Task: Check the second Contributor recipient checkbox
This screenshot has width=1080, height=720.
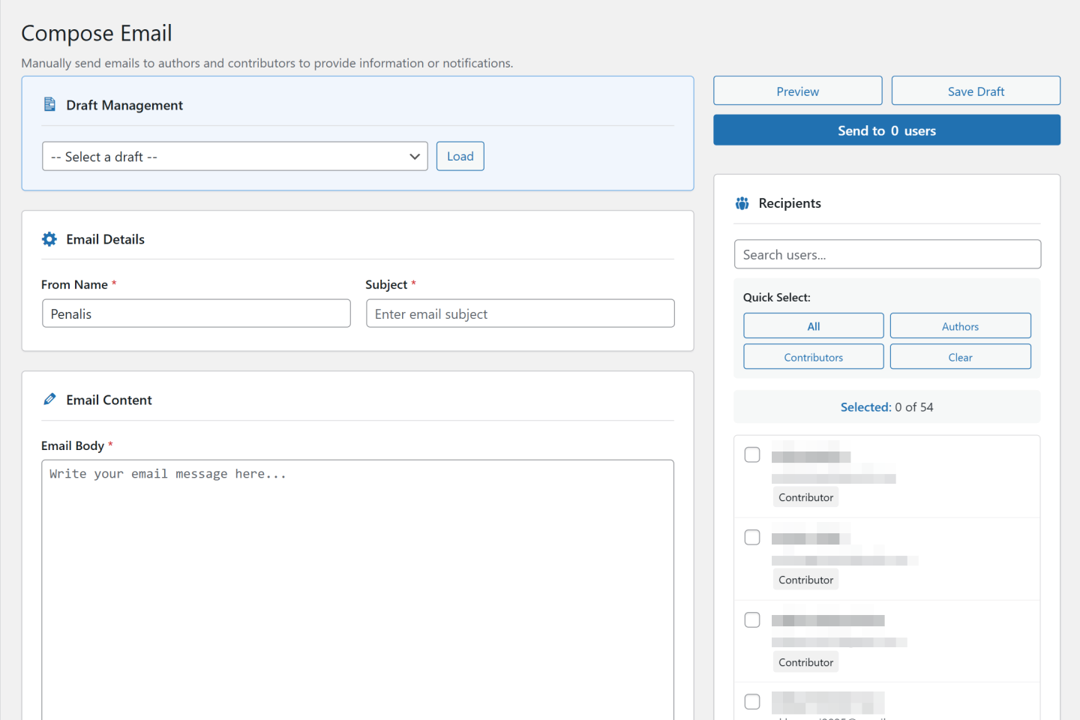Action: (752, 537)
